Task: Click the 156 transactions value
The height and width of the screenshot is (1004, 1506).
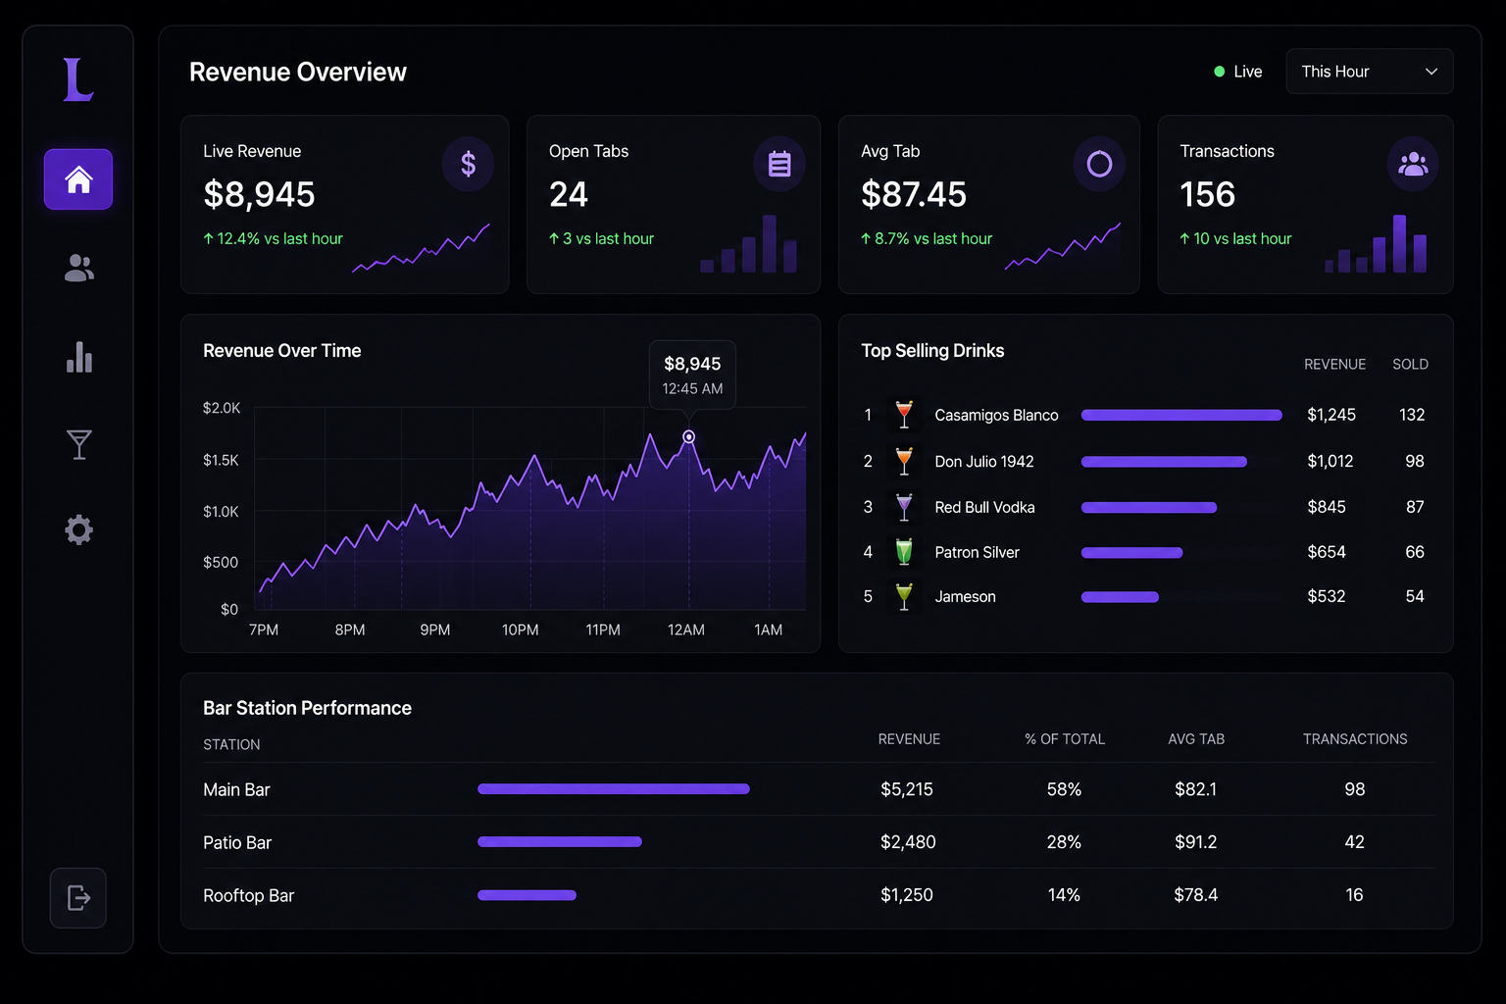Action: (1207, 194)
